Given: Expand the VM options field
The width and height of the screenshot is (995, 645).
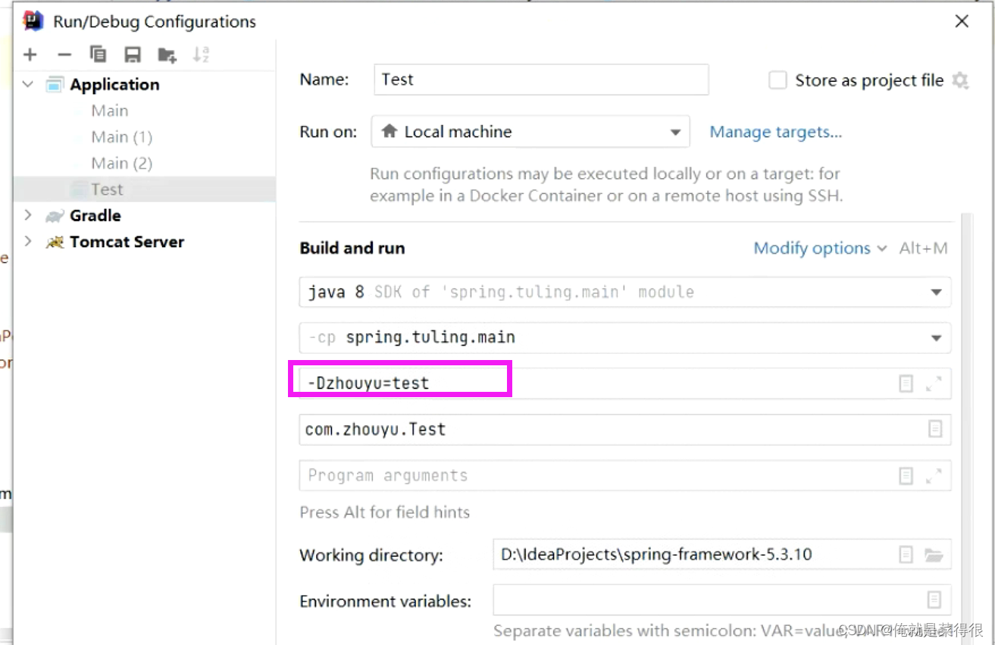Looking at the screenshot, I should click(x=934, y=384).
